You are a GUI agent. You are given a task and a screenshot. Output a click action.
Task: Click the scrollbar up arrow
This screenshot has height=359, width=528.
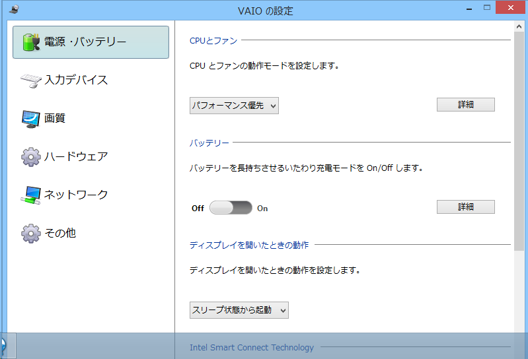pos(519,26)
